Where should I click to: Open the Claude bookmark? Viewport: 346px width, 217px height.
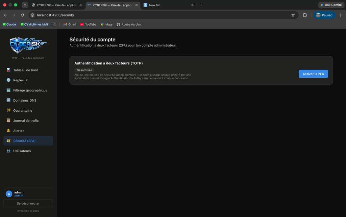tap(9, 24)
